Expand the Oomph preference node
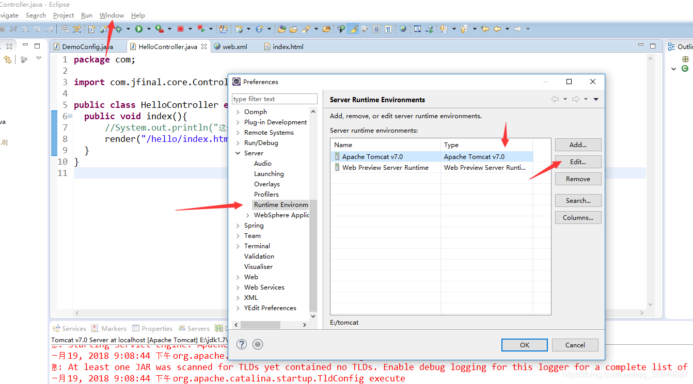 pyautogui.click(x=238, y=112)
